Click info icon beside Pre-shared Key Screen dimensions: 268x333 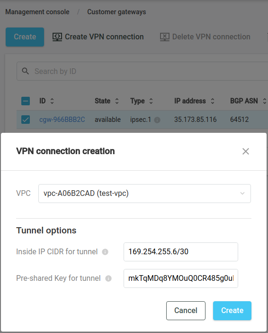pos(108,278)
